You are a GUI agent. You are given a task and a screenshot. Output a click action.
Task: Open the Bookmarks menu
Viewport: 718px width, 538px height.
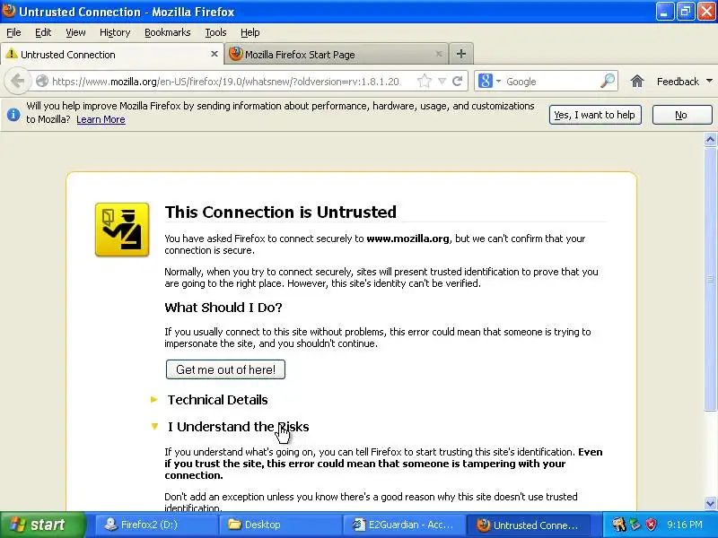click(168, 32)
